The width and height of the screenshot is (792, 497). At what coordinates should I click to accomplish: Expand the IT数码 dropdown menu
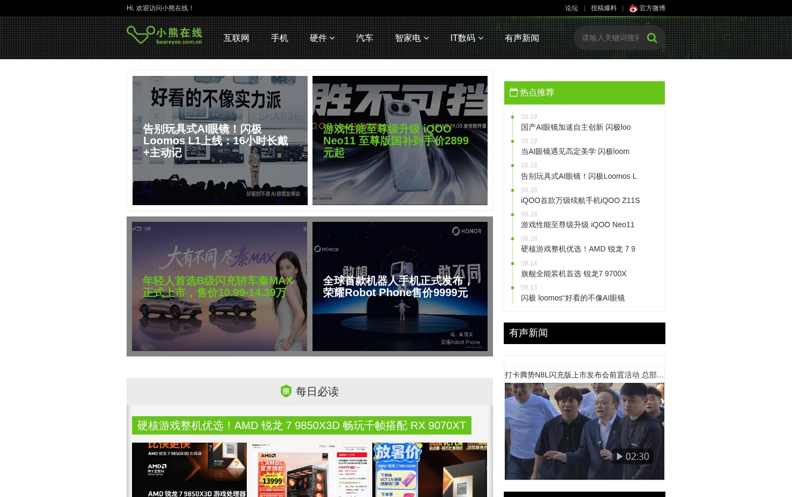point(467,38)
